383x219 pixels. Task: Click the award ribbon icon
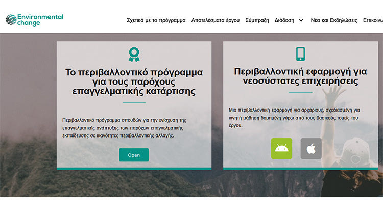coord(134,54)
